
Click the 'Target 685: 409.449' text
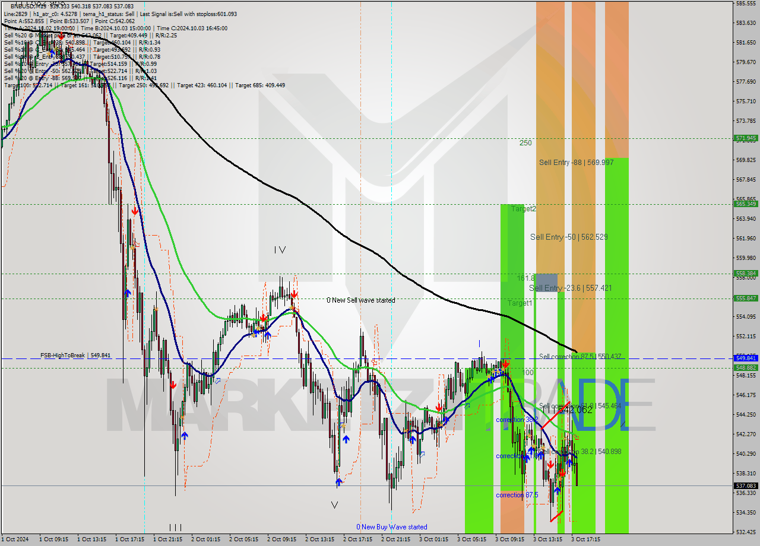pos(260,85)
